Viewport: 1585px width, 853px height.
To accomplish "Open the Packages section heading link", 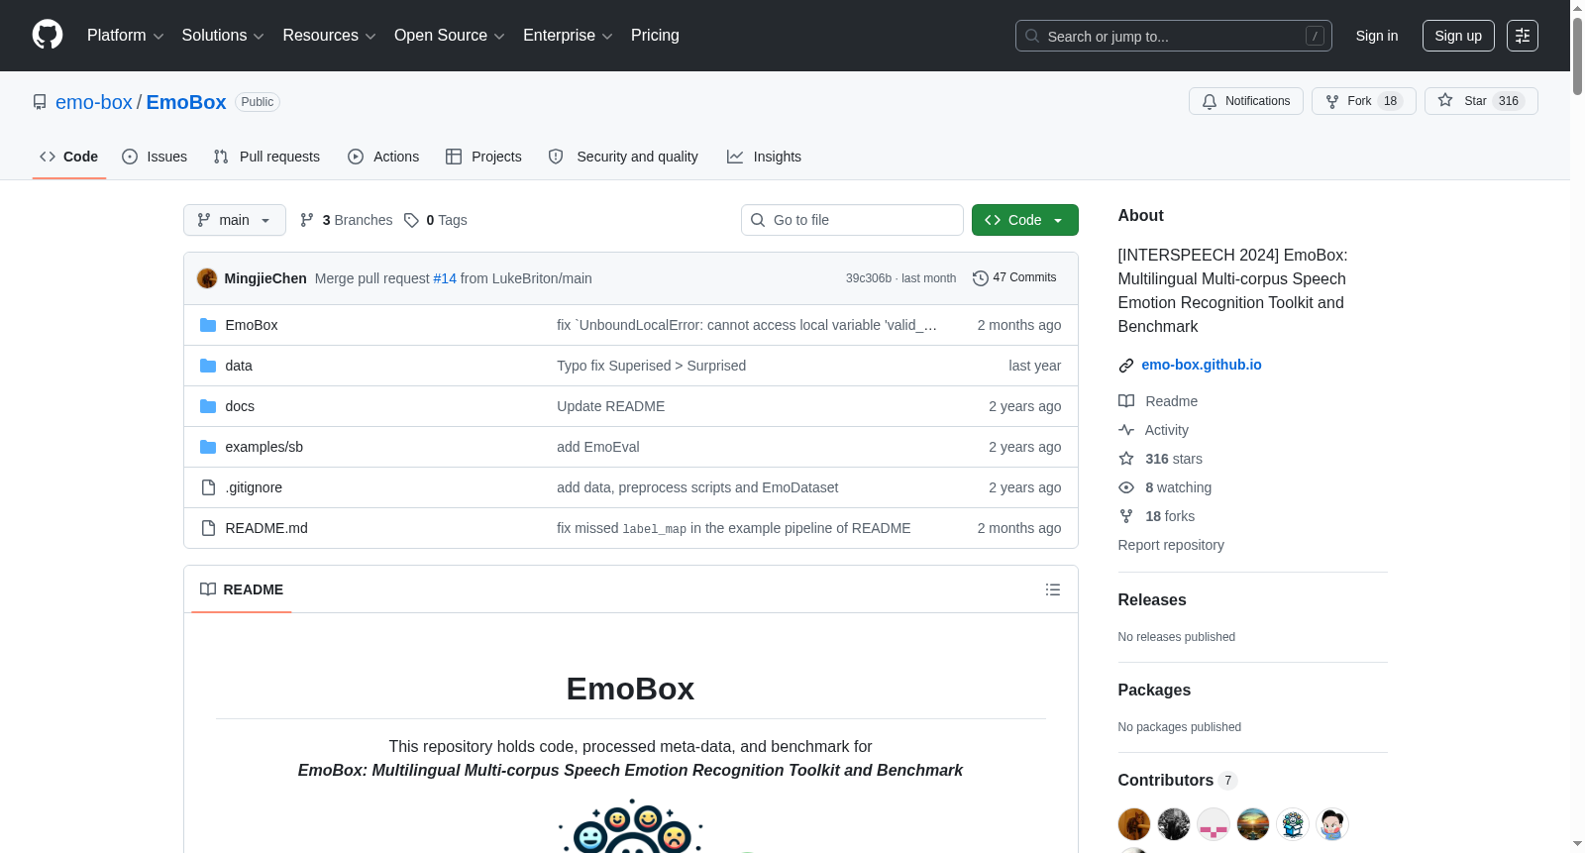I will pos(1154,691).
